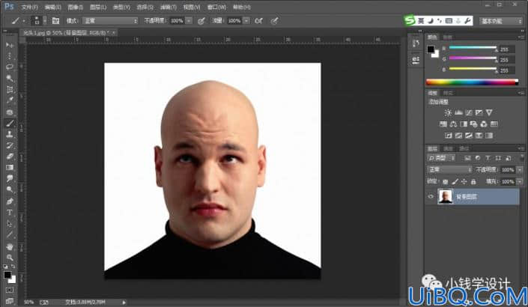Toggle type layer filter in Layers panel
Image resolution: width=528 pixels, height=307 pixels.
coord(488,158)
